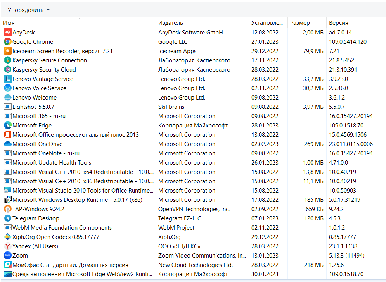Select the Lenovo Vantage Service icon
This screenshot has height=282, width=386.
[x=8, y=79]
